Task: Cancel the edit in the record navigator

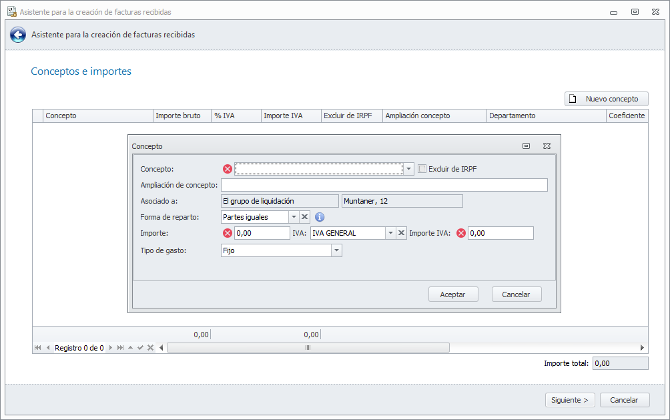Action: (151, 348)
